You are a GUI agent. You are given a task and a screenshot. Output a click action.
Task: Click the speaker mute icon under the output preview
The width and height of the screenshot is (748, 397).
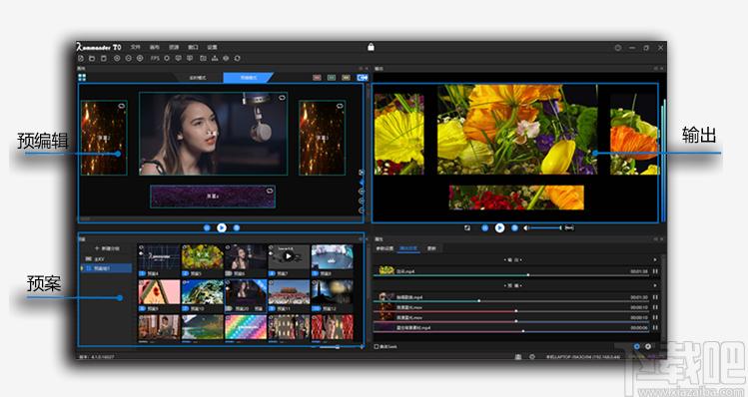coord(526,227)
